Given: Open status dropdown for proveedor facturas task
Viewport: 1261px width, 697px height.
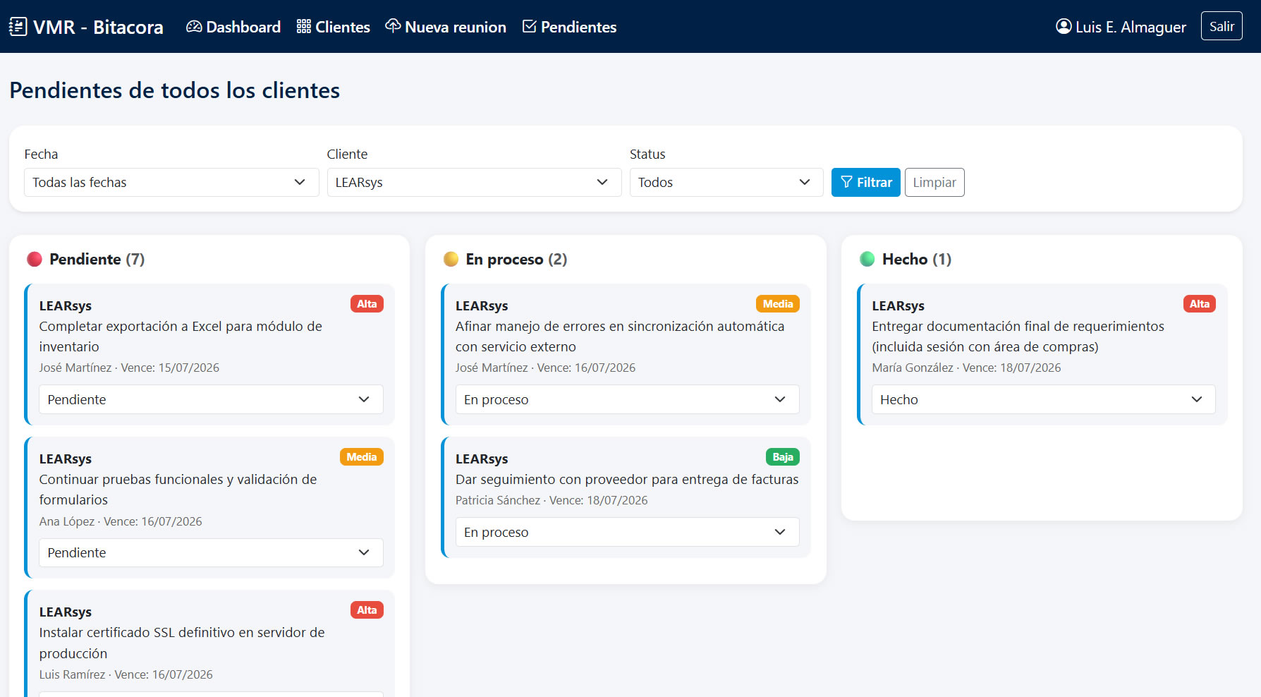Looking at the screenshot, I should pyautogui.click(x=627, y=532).
